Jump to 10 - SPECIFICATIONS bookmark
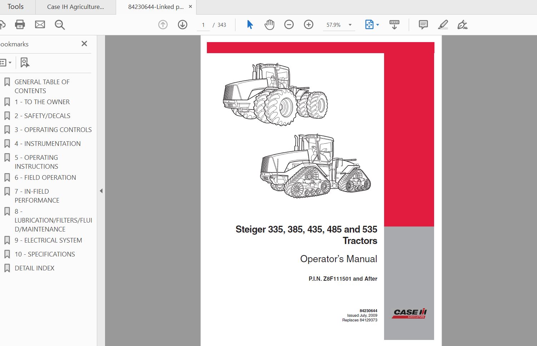The image size is (537, 346). pos(45,254)
